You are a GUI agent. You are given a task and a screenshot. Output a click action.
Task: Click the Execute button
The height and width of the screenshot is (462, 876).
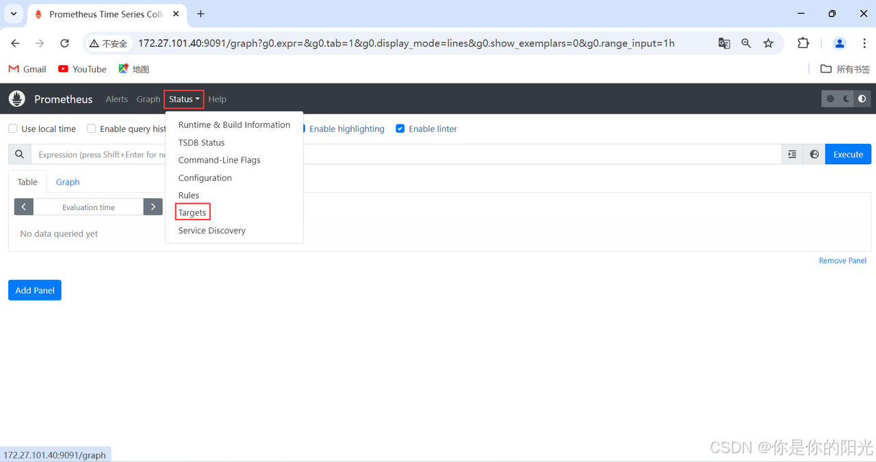click(848, 154)
